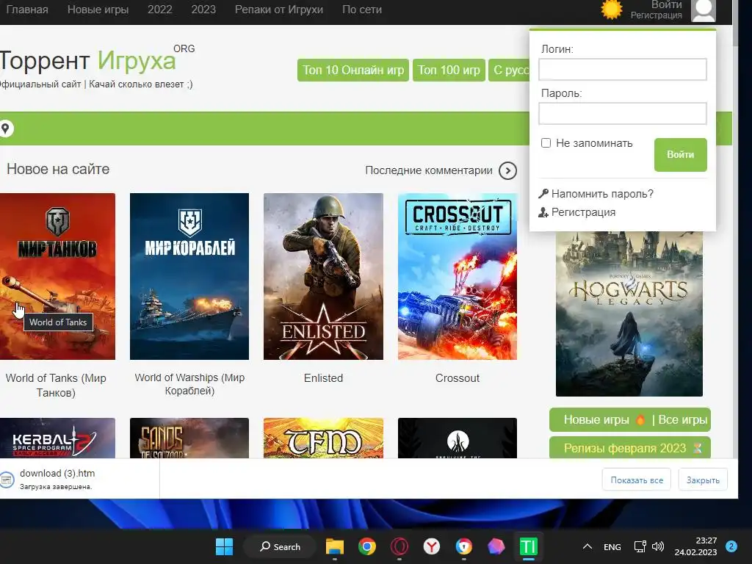Open Новые игры menu item
This screenshot has height=564, width=752.
click(98, 10)
